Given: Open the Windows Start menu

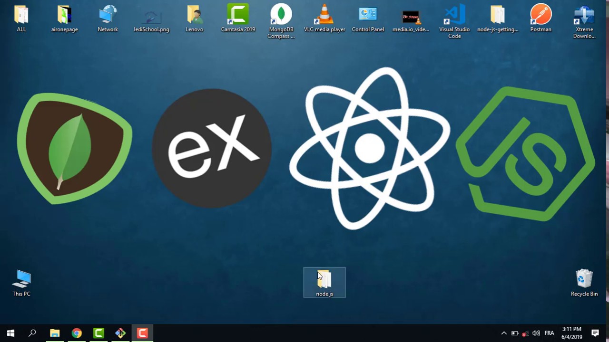Looking at the screenshot, I should 10,333.
